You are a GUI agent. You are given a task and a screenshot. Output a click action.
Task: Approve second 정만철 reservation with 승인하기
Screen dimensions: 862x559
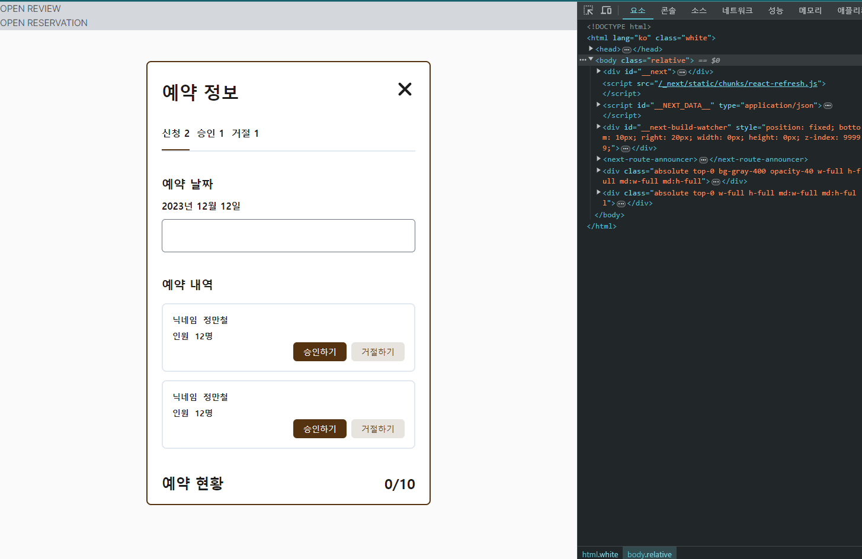point(320,429)
